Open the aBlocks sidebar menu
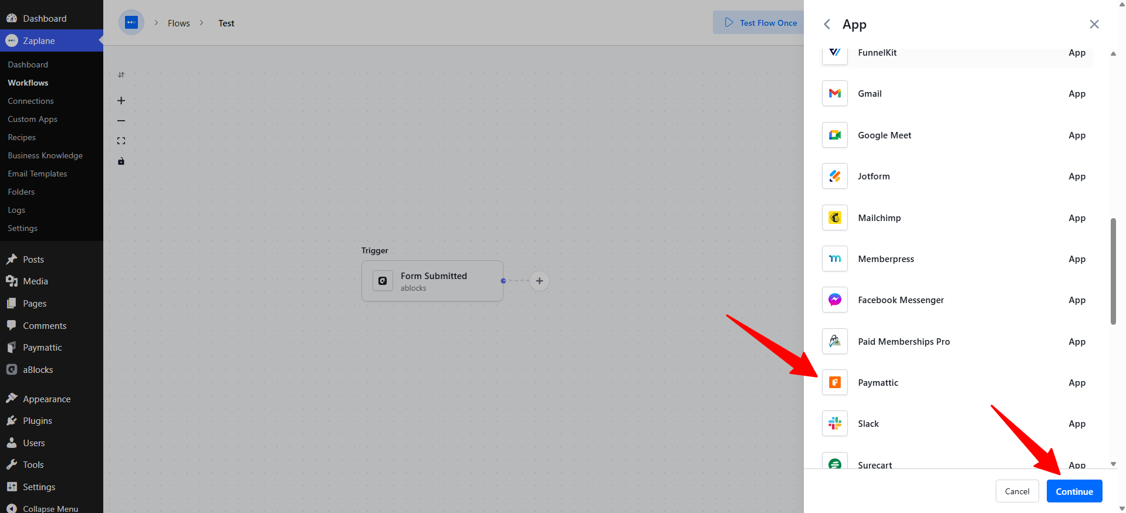This screenshot has height=513, width=1126. 52,370
